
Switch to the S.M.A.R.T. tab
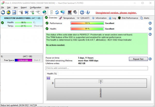click(x=83, y=18)
